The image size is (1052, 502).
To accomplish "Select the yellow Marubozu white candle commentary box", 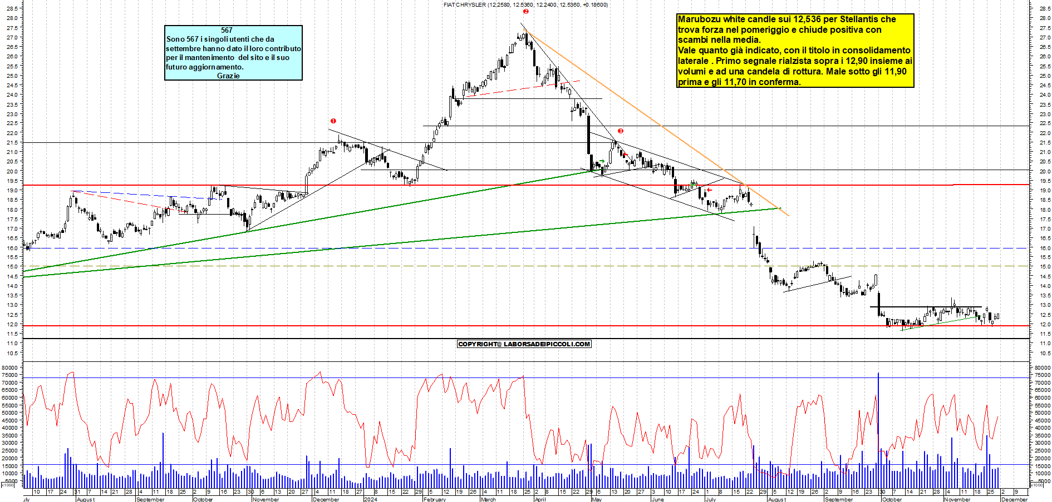I will 795,51.
